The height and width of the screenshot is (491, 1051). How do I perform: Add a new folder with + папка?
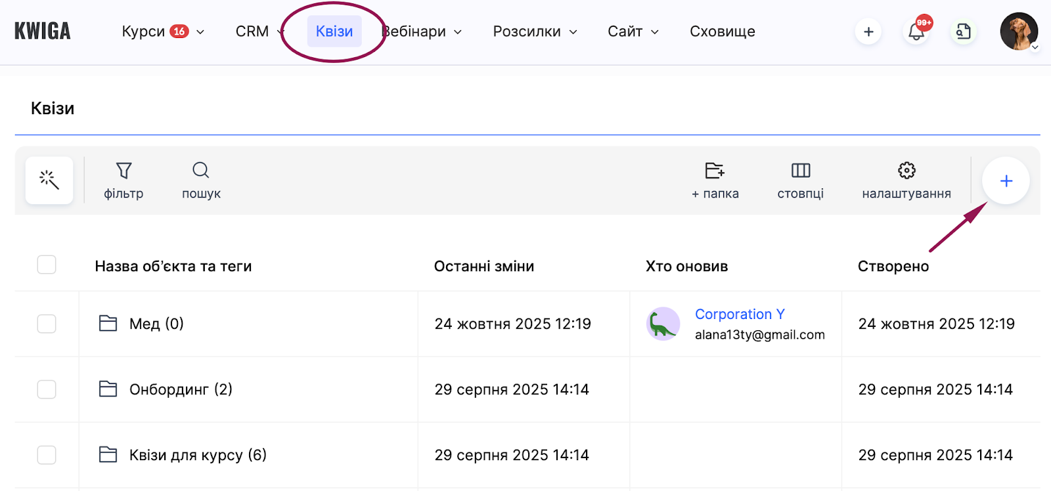(715, 171)
